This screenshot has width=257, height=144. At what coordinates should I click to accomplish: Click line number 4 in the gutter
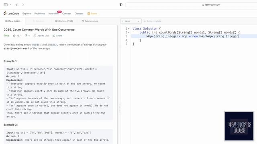[126, 40]
